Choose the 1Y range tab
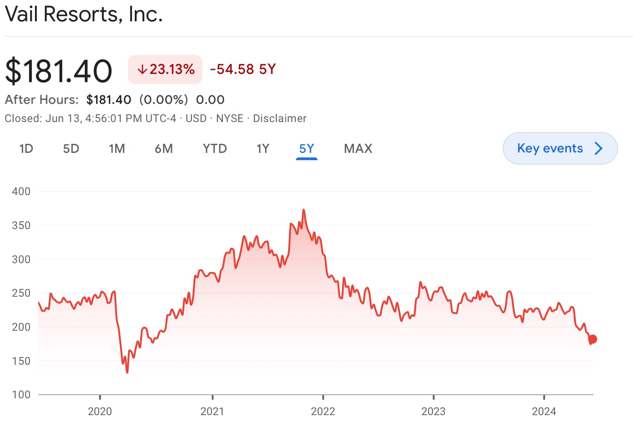 point(263,149)
